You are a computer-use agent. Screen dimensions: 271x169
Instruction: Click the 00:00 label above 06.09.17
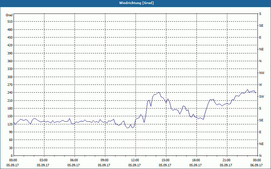[x=257, y=160]
